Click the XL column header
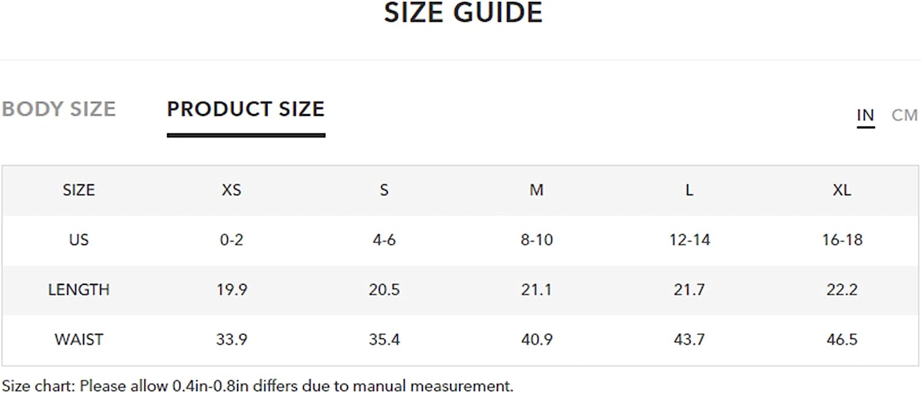Screen dimensions: 921x393 coord(842,190)
